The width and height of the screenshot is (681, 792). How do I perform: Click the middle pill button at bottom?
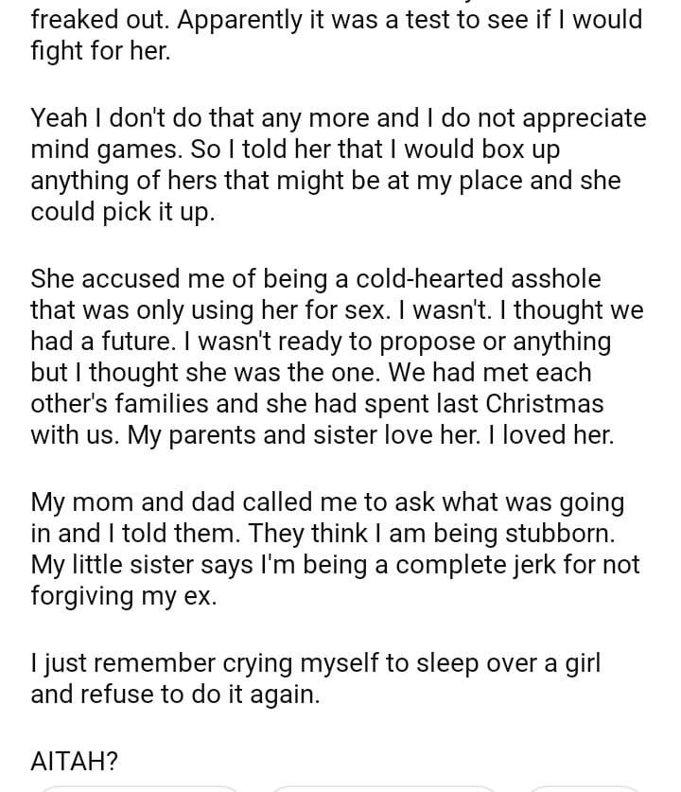click(x=382, y=787)
